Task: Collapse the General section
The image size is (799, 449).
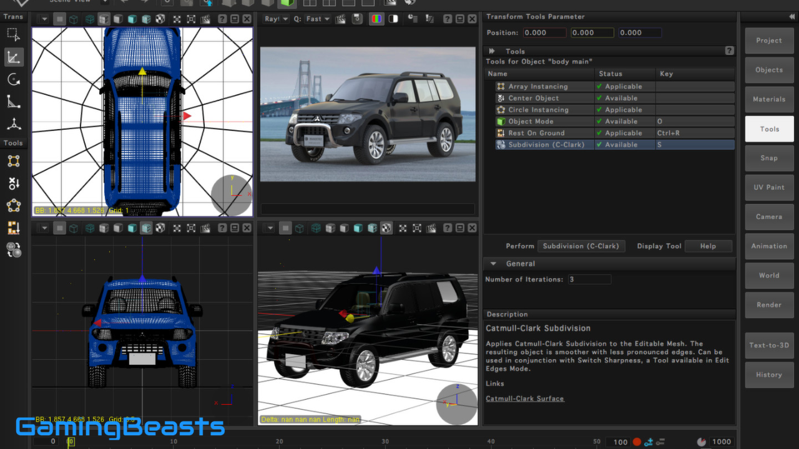Action: point(493,264)
